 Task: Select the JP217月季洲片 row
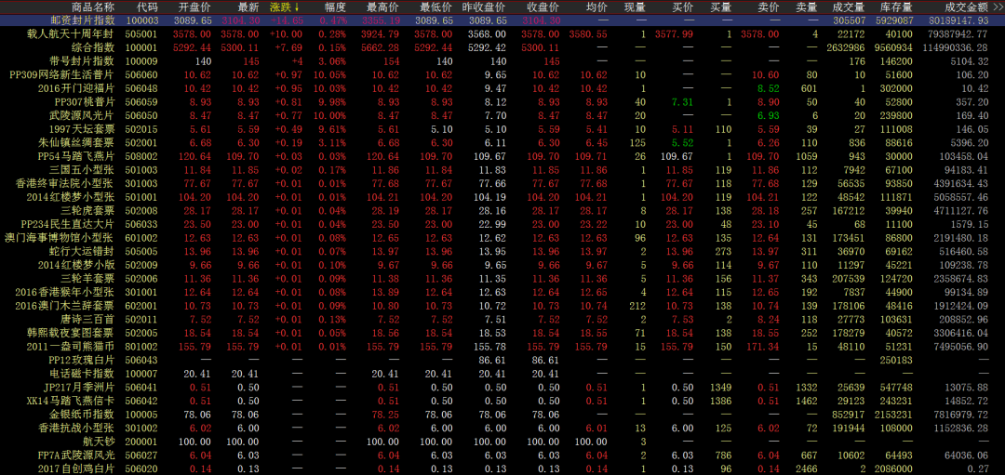coord(502,387)
